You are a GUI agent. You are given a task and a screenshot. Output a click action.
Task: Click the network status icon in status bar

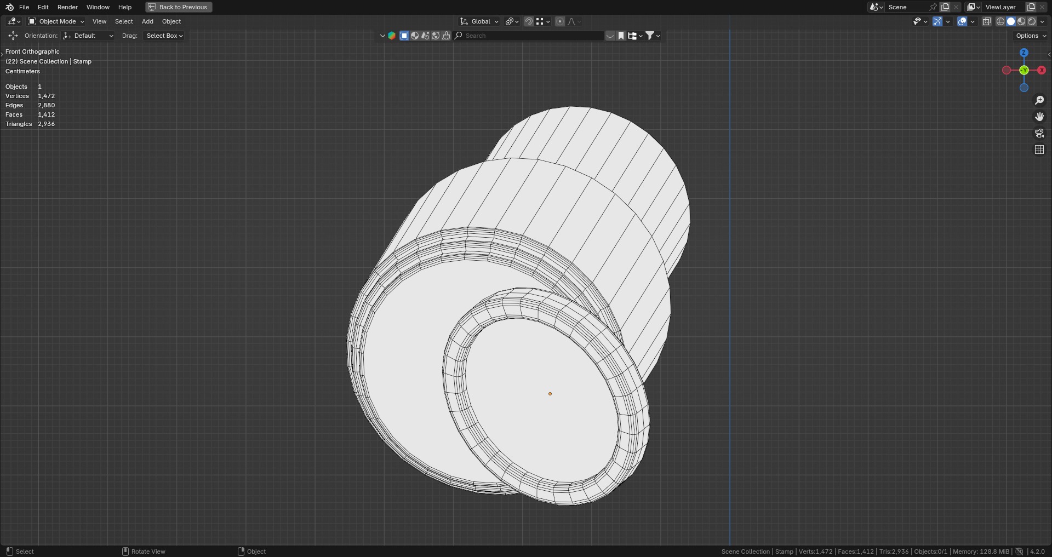(1019, 552)
